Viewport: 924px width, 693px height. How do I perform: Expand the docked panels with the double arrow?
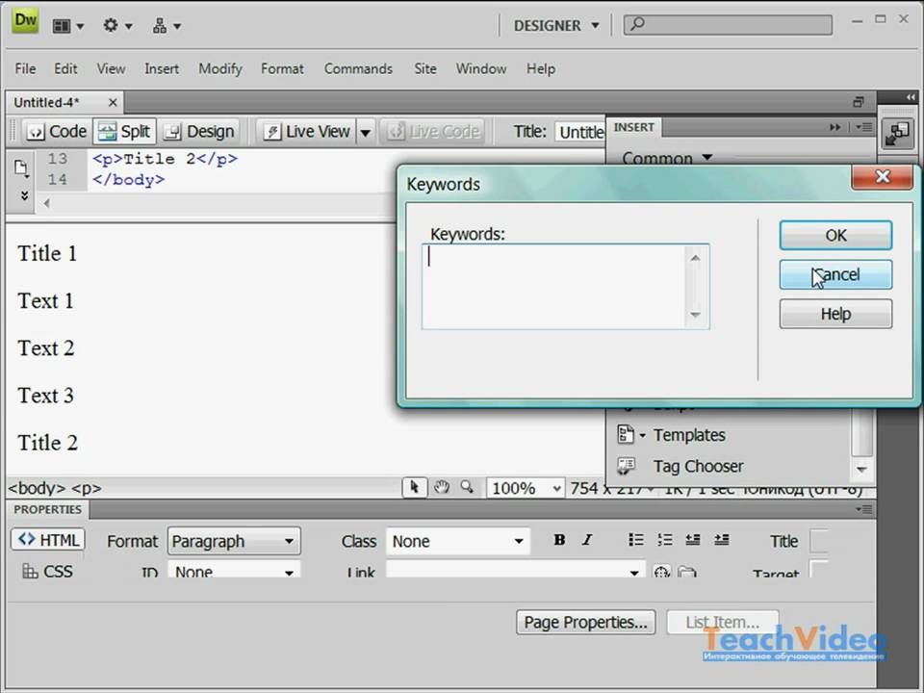911,96
